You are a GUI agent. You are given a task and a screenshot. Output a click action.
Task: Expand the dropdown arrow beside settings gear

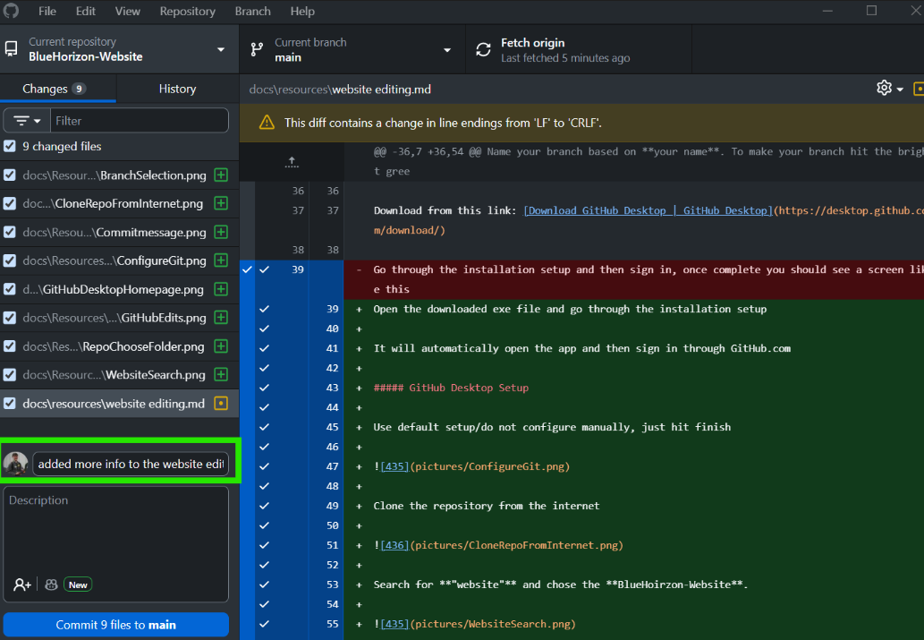900,90
